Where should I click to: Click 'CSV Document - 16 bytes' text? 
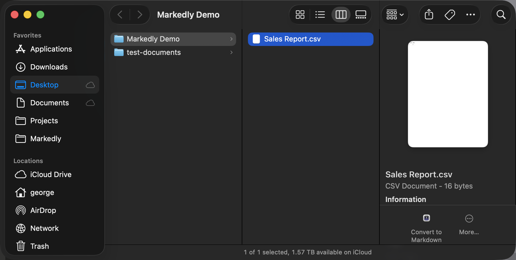(429, 186)
